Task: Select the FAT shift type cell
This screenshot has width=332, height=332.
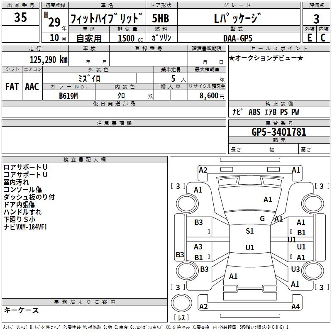Action: 12,87
